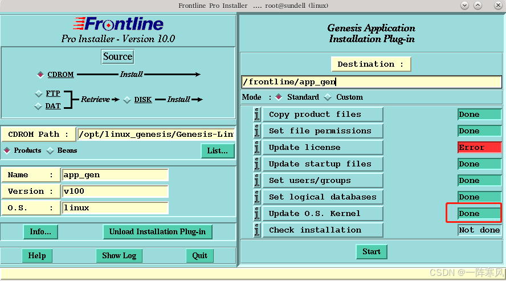Open info icon beside Update license
The height and width of the screenshot is (281, 506).
tap(257, 148)
